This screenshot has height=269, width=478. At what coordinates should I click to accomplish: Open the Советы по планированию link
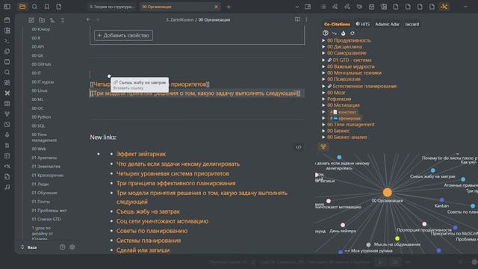click(152, 231)
